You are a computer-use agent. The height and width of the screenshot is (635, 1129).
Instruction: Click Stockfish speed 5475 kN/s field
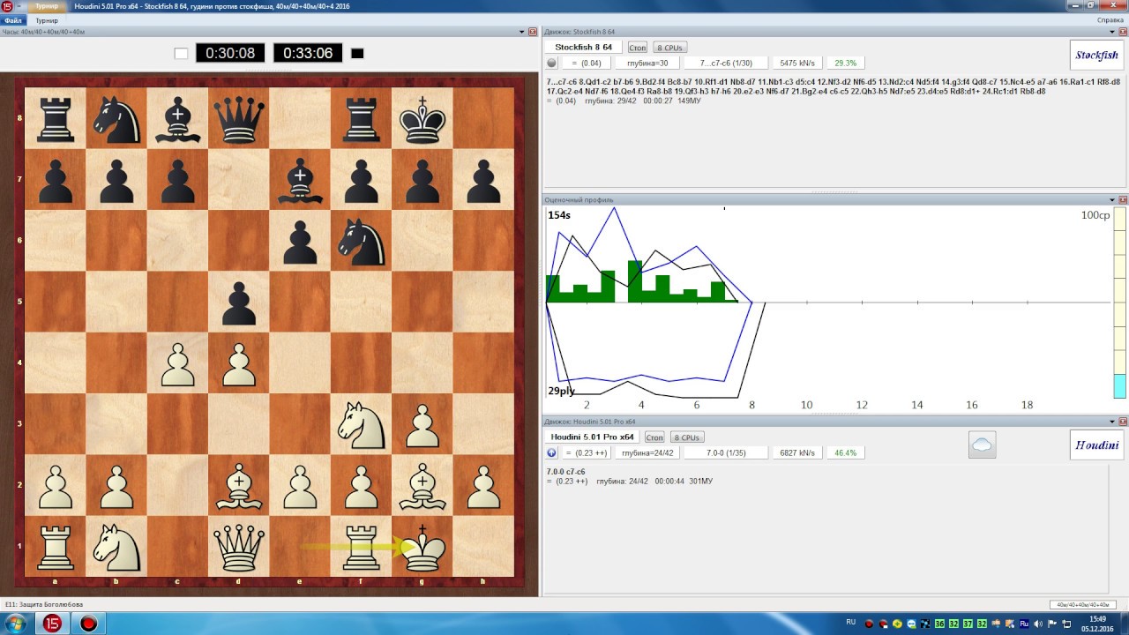797,63
